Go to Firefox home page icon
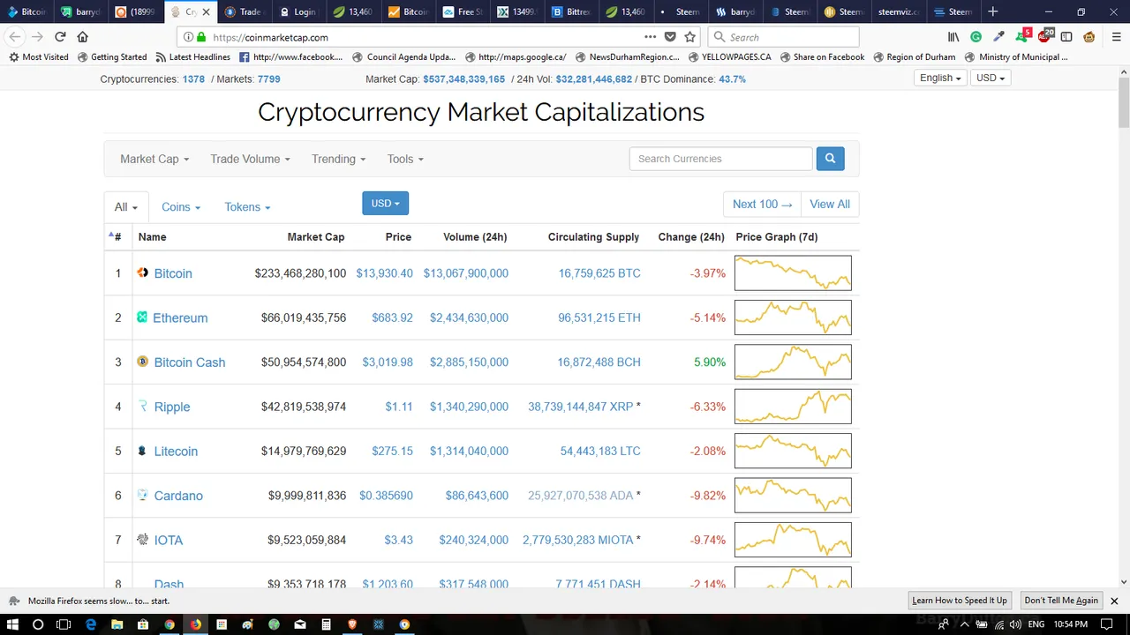The image size is (1130, 635). (x=83, y=37)
